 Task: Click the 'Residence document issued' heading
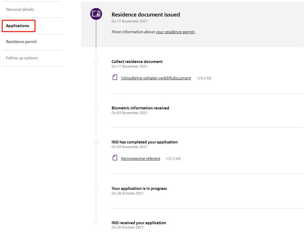146,15
